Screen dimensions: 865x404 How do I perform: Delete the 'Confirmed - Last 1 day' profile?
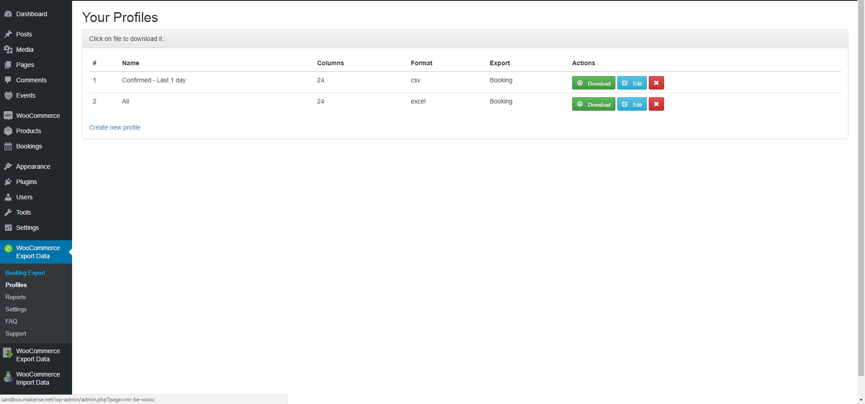click(656, 83)
